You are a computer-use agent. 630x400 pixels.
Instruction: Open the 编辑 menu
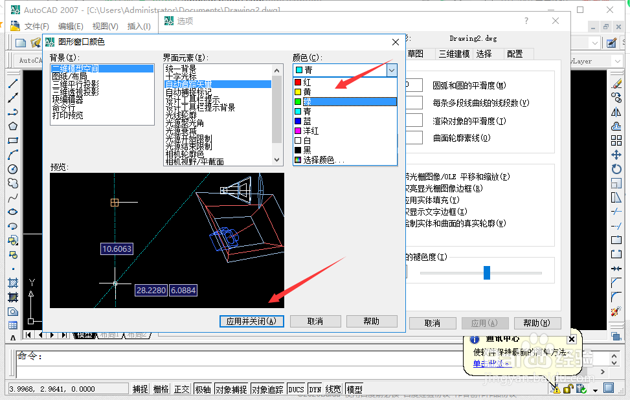pyautogui.click(x=70, y=27)
